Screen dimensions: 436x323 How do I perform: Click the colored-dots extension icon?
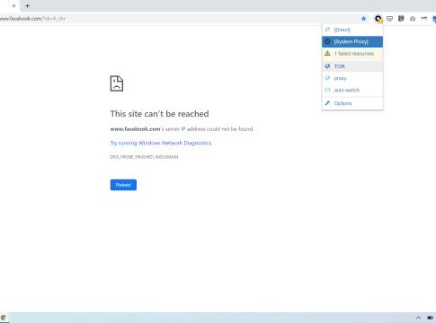[x=423, y=19]
